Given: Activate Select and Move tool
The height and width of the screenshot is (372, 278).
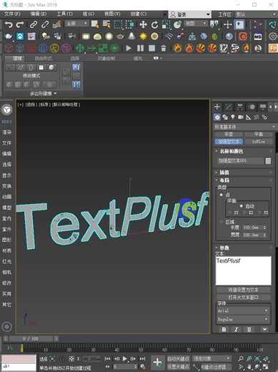Looking at the screenshot, I should coord(143,24).
